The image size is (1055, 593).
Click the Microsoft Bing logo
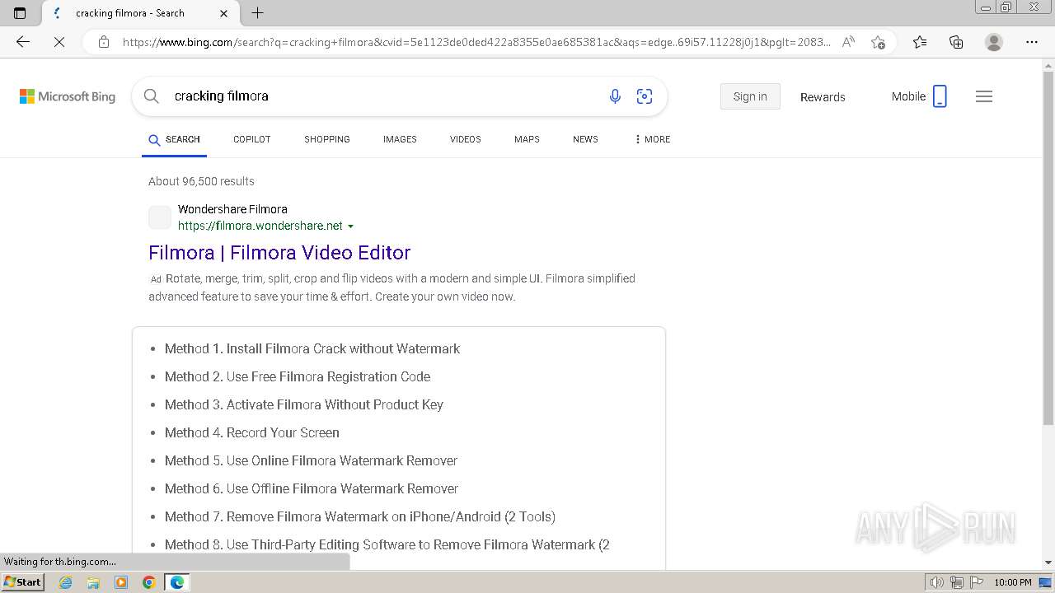pos(68,96)
